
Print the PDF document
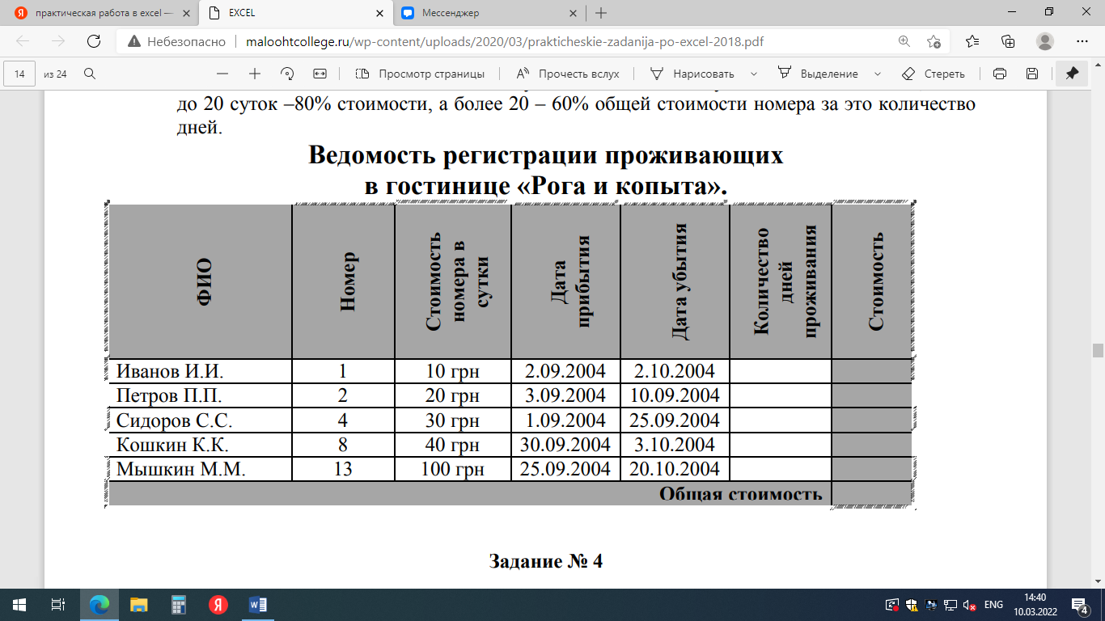pyautogui.click(x=1000, y=74)
